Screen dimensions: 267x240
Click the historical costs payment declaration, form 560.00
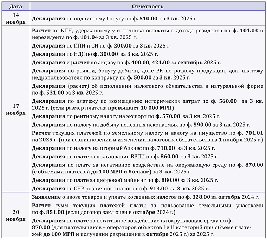pyautogui.click(x=147, y=103)
